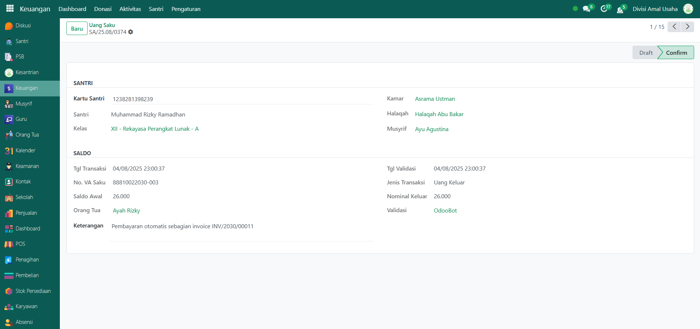Go to the previous record arrow
The image size is (700, 329).
(674, 27)
